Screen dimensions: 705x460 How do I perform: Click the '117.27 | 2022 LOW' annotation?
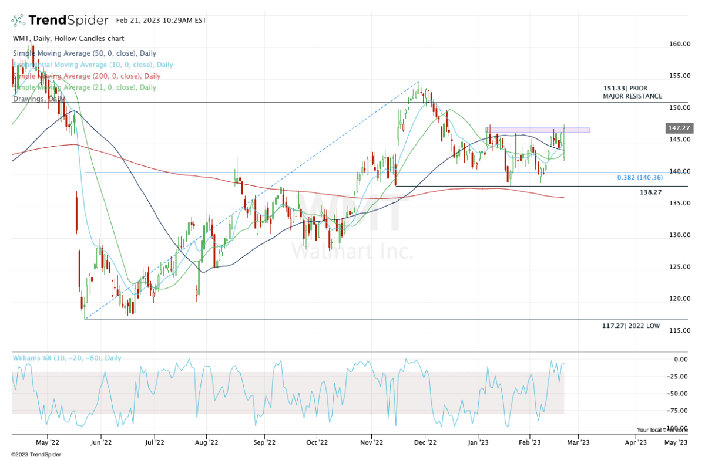[x=632, y=326]
